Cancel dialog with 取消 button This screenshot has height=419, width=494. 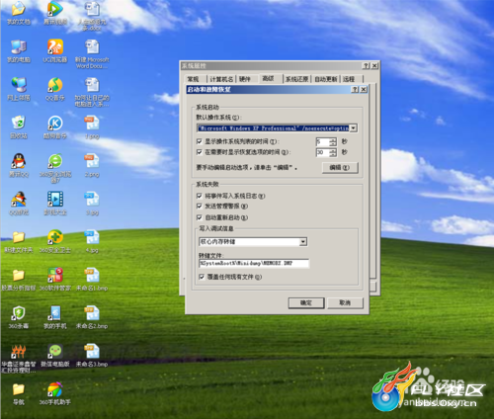click(345, 302)
